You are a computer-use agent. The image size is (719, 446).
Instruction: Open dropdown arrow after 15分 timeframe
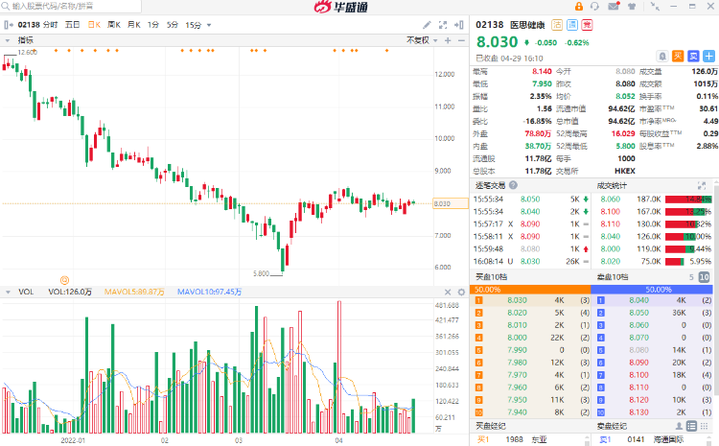pos(209,24)
